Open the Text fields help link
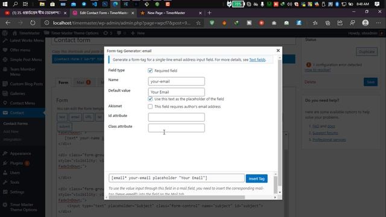 [258, 60]
